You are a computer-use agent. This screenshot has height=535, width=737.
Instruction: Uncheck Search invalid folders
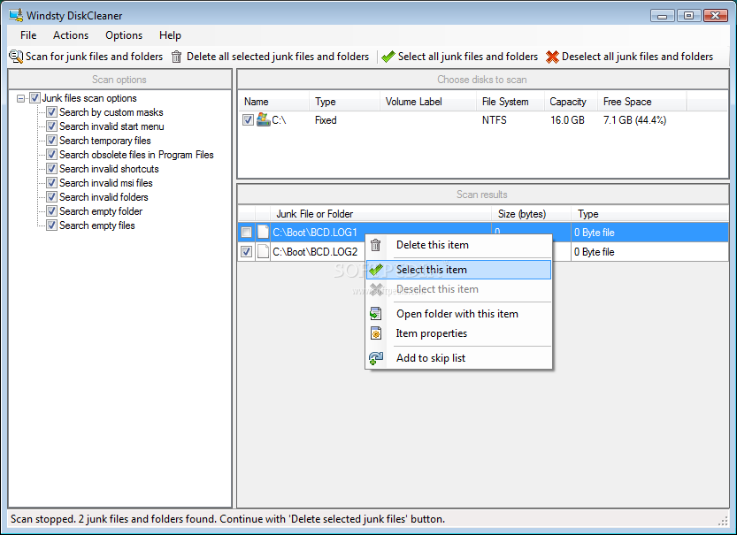51,196
